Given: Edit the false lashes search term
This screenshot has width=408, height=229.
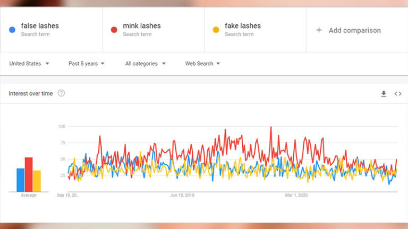Looking at the screenshot, I should click(40, 26).
